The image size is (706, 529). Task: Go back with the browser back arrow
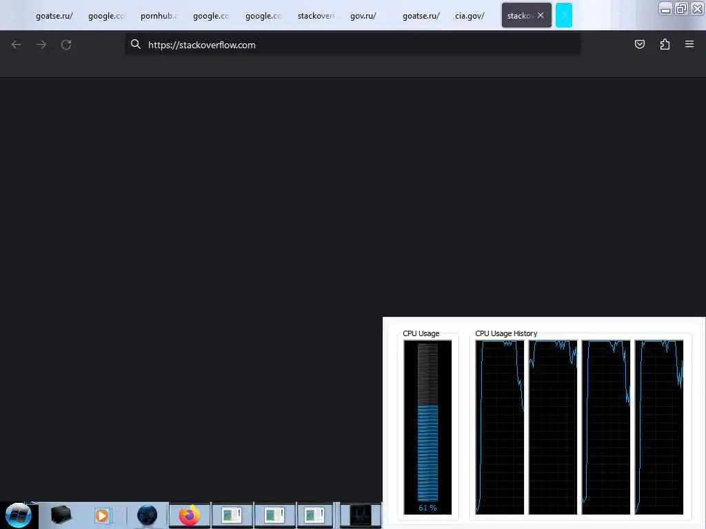pos(17,45)
